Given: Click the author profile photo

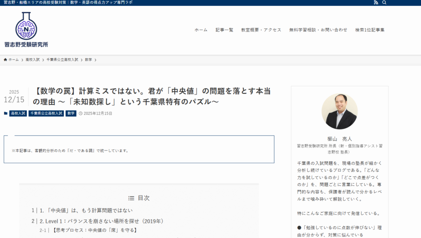Looking at the screenshot, I should [339, 111].
